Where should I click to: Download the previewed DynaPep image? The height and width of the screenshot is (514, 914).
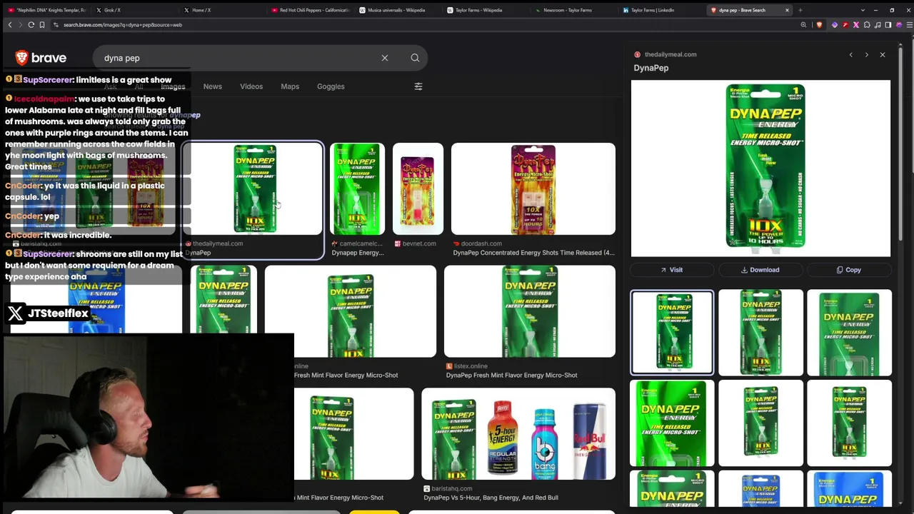pos(760,270)
